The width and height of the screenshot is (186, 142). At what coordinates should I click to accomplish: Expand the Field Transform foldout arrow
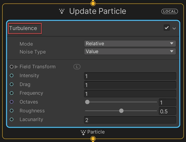coord(16,67)
